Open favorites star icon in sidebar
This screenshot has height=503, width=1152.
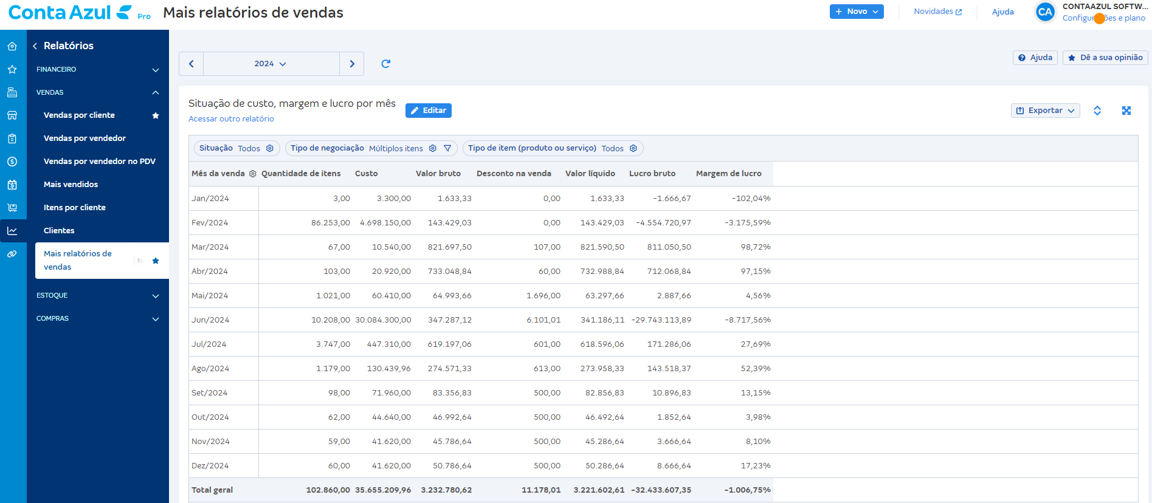coord(12,69)
